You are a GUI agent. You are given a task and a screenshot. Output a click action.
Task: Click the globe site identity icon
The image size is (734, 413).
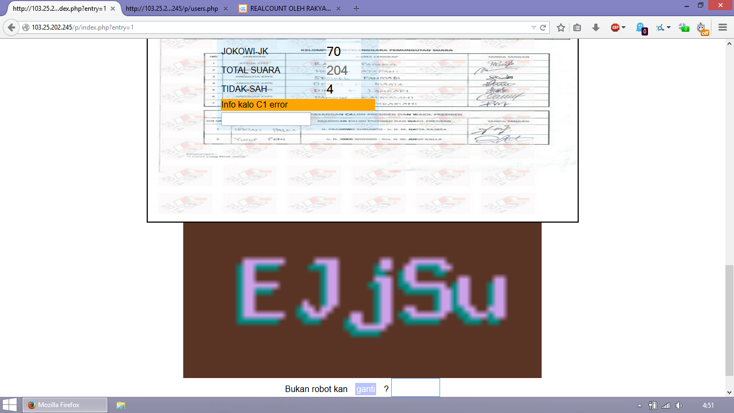(25, 27)
